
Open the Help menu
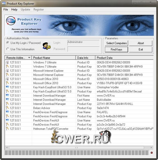(14, 10)
